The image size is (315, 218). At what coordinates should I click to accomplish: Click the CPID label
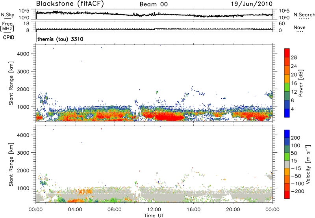(x=9, y=37)
